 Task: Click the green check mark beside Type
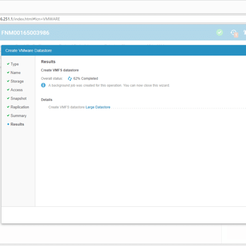pyautogui.click(x=8, y=63)
